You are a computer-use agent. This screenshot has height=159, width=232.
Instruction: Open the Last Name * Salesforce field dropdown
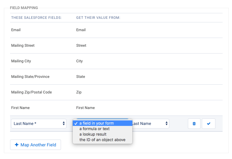click(x=39, y=124)
